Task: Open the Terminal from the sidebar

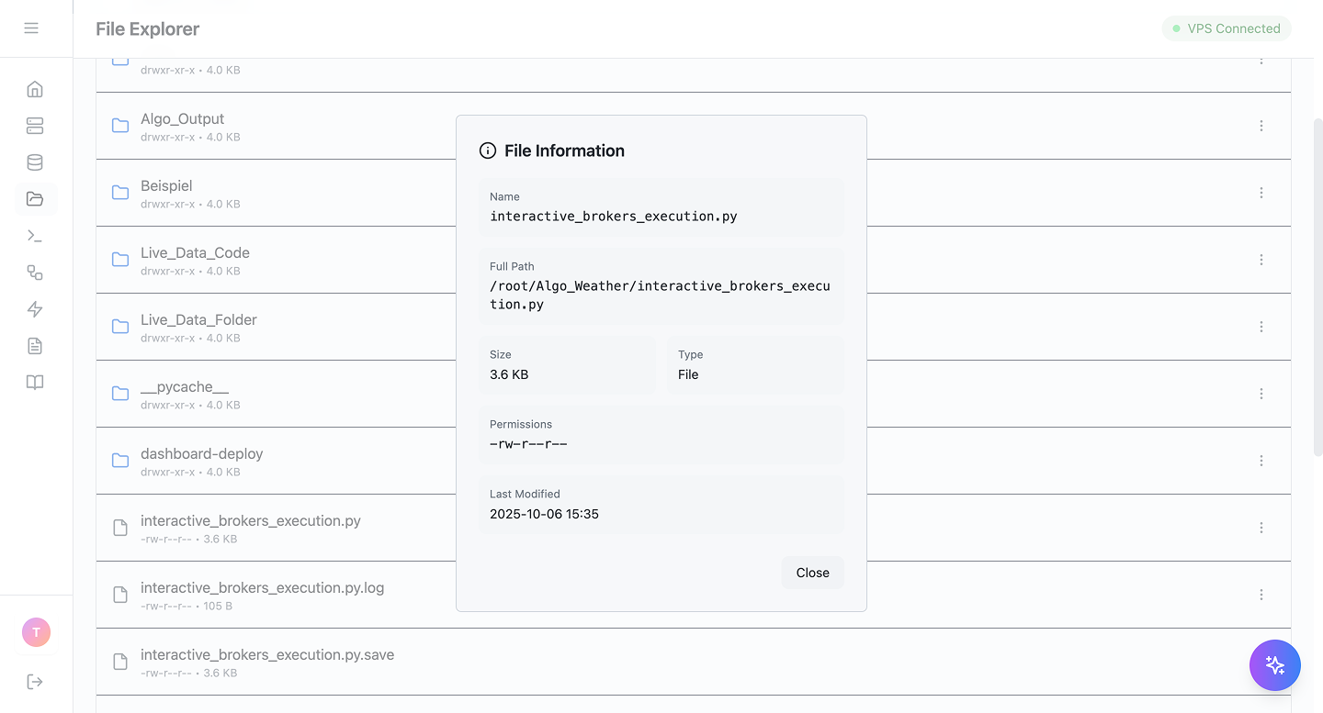Action: coord(34,236)
